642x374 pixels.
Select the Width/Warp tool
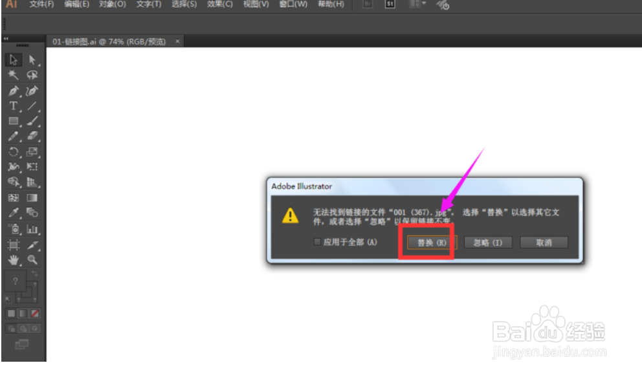coord(13,167)
